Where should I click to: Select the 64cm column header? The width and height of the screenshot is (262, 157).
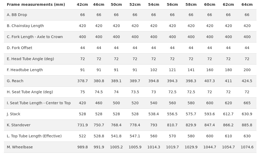[247, 4]
